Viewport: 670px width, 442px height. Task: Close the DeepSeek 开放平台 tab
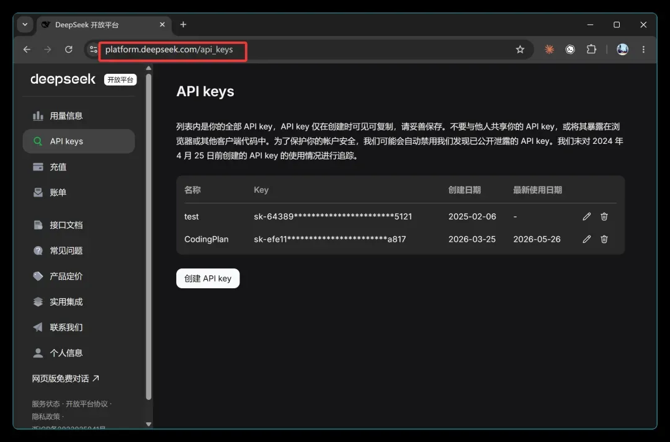163,25
